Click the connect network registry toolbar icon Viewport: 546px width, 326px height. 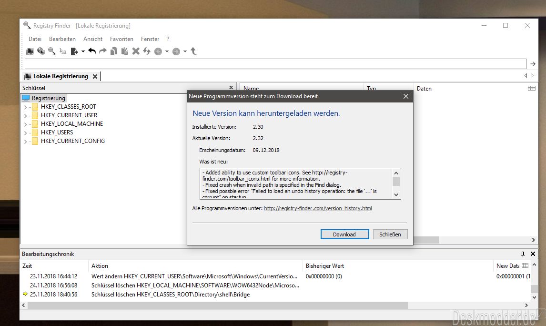pyautogui.click(x=41, y=51)
